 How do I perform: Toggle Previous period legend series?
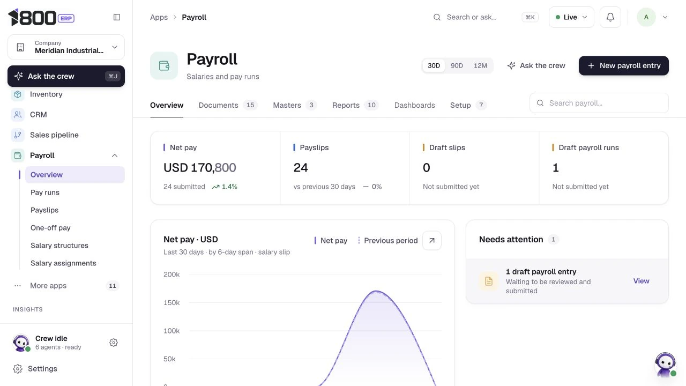coord(387,241)
